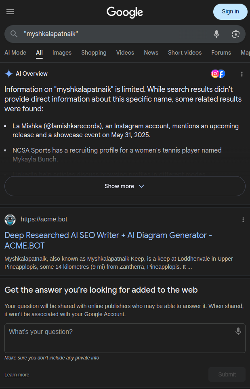The width and height of the screenshot is (250, 389).
Task: Open Deep Researched AI SEO Writer link
Action: pyautogui.click(x=108, y=240)
